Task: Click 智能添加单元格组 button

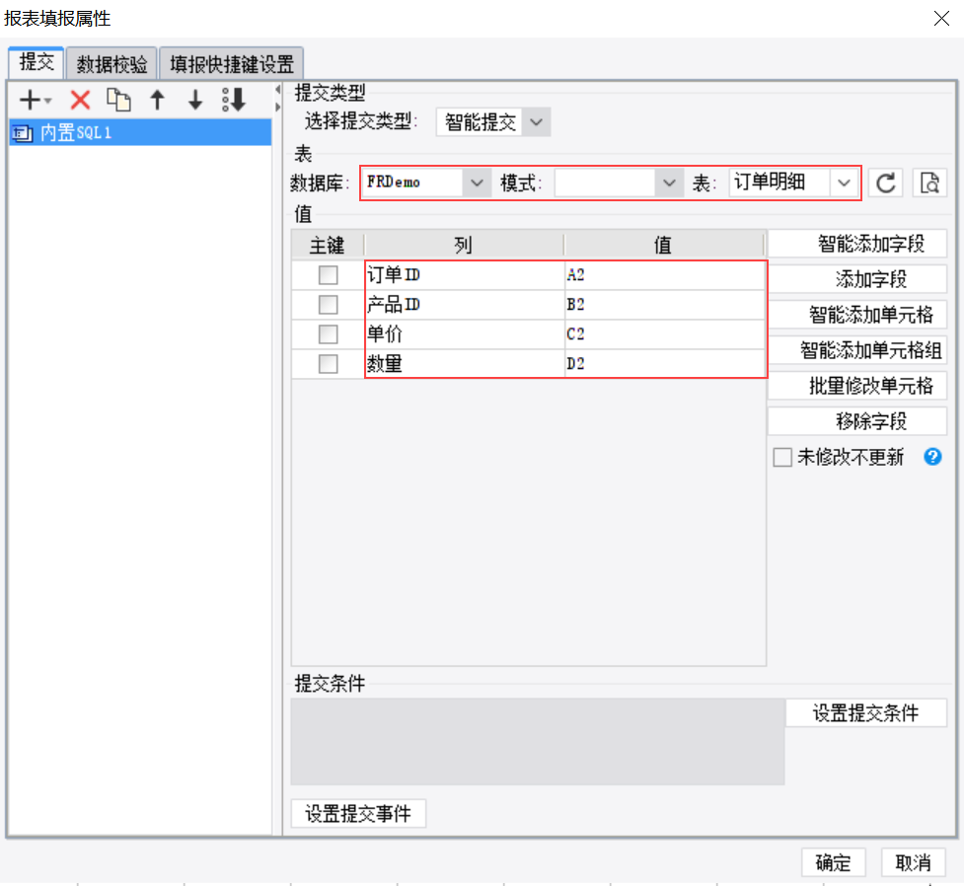Action: click(857, 350)
